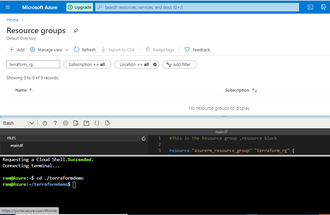
Task: Remove the Location filter
Action: click(155, 65)
